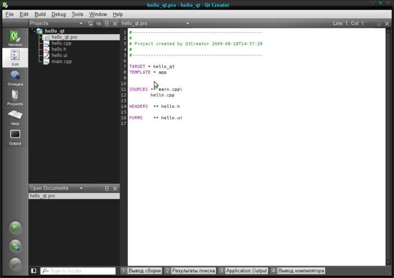Open the hello_qt.pro file selector dropdown
Viewport: 394px width, 278px height.
pos(155,23)
